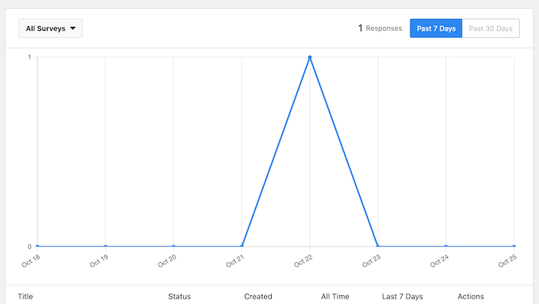Image resolution: width=539 pixels, height=304 pixels.
Task: Click the Oct 23 data point
Action: [x=378, y=246]
